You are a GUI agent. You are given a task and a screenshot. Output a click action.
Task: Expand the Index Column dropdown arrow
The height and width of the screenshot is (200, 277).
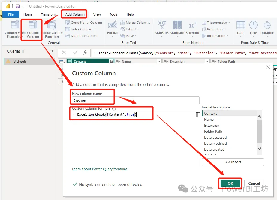[95, 29]
